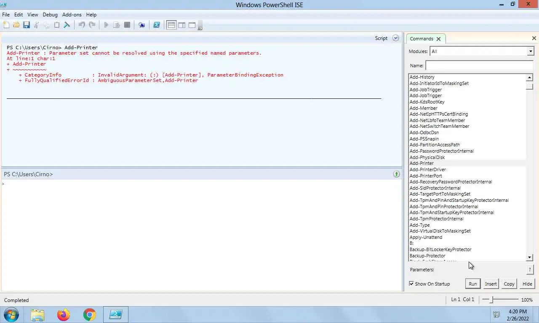Open the Edit menu
The height and width of the screenshot is (323, 539).
tap(19, 14)
